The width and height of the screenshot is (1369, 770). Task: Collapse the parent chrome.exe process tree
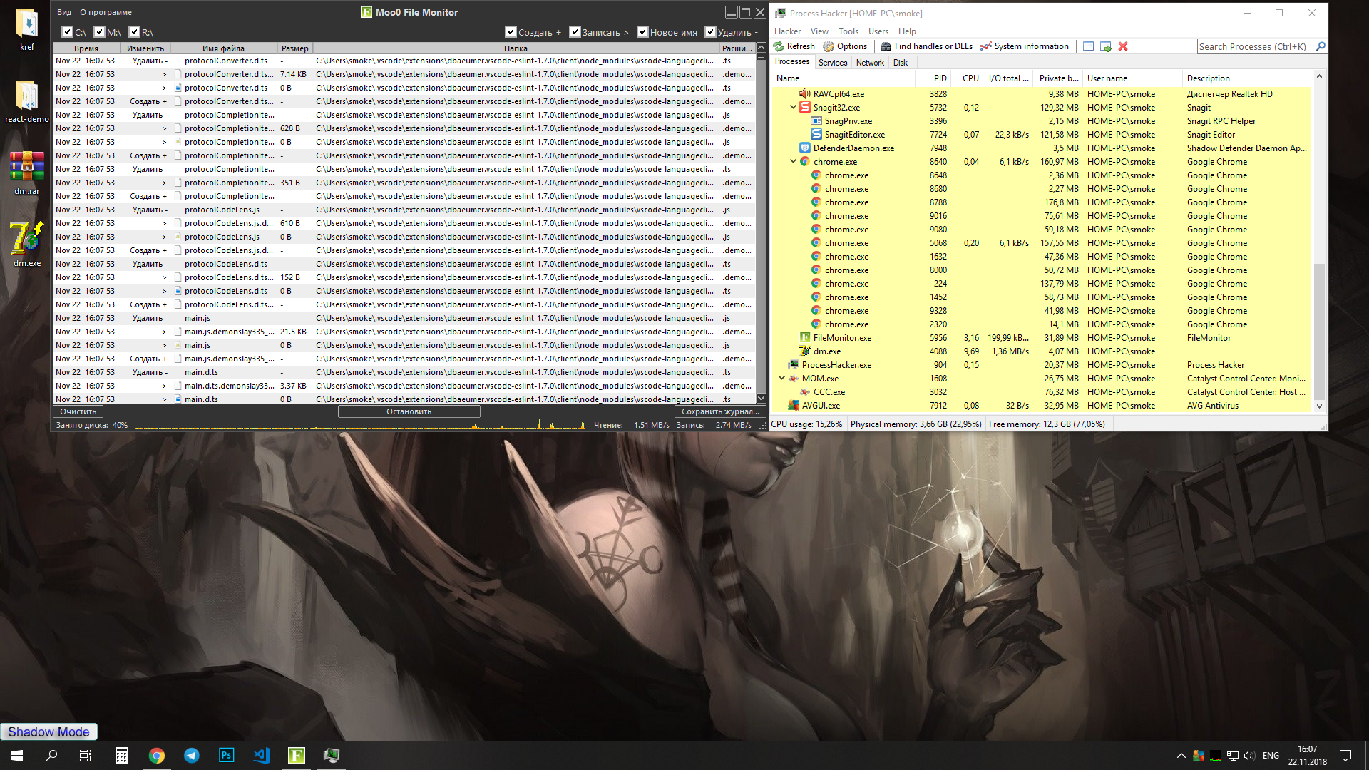tap(793, 161)
